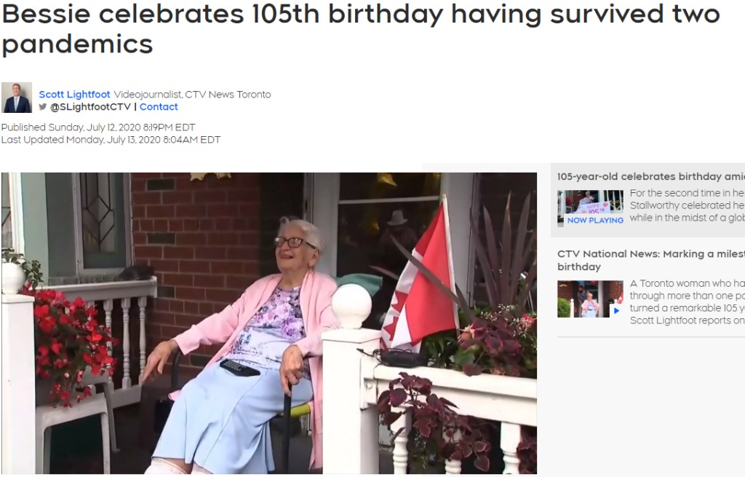Viewport: 745px width, 477px height.
Task: Open Scott Lightfoot's author profile link
Action: (x=75, y=95)
